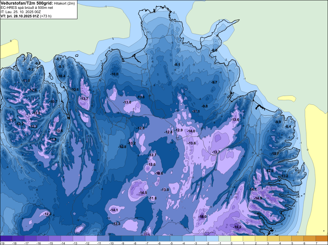
Task: Click the -12.2 temperature value on the map
Action: pyautogui.click(x=20, y=124)
